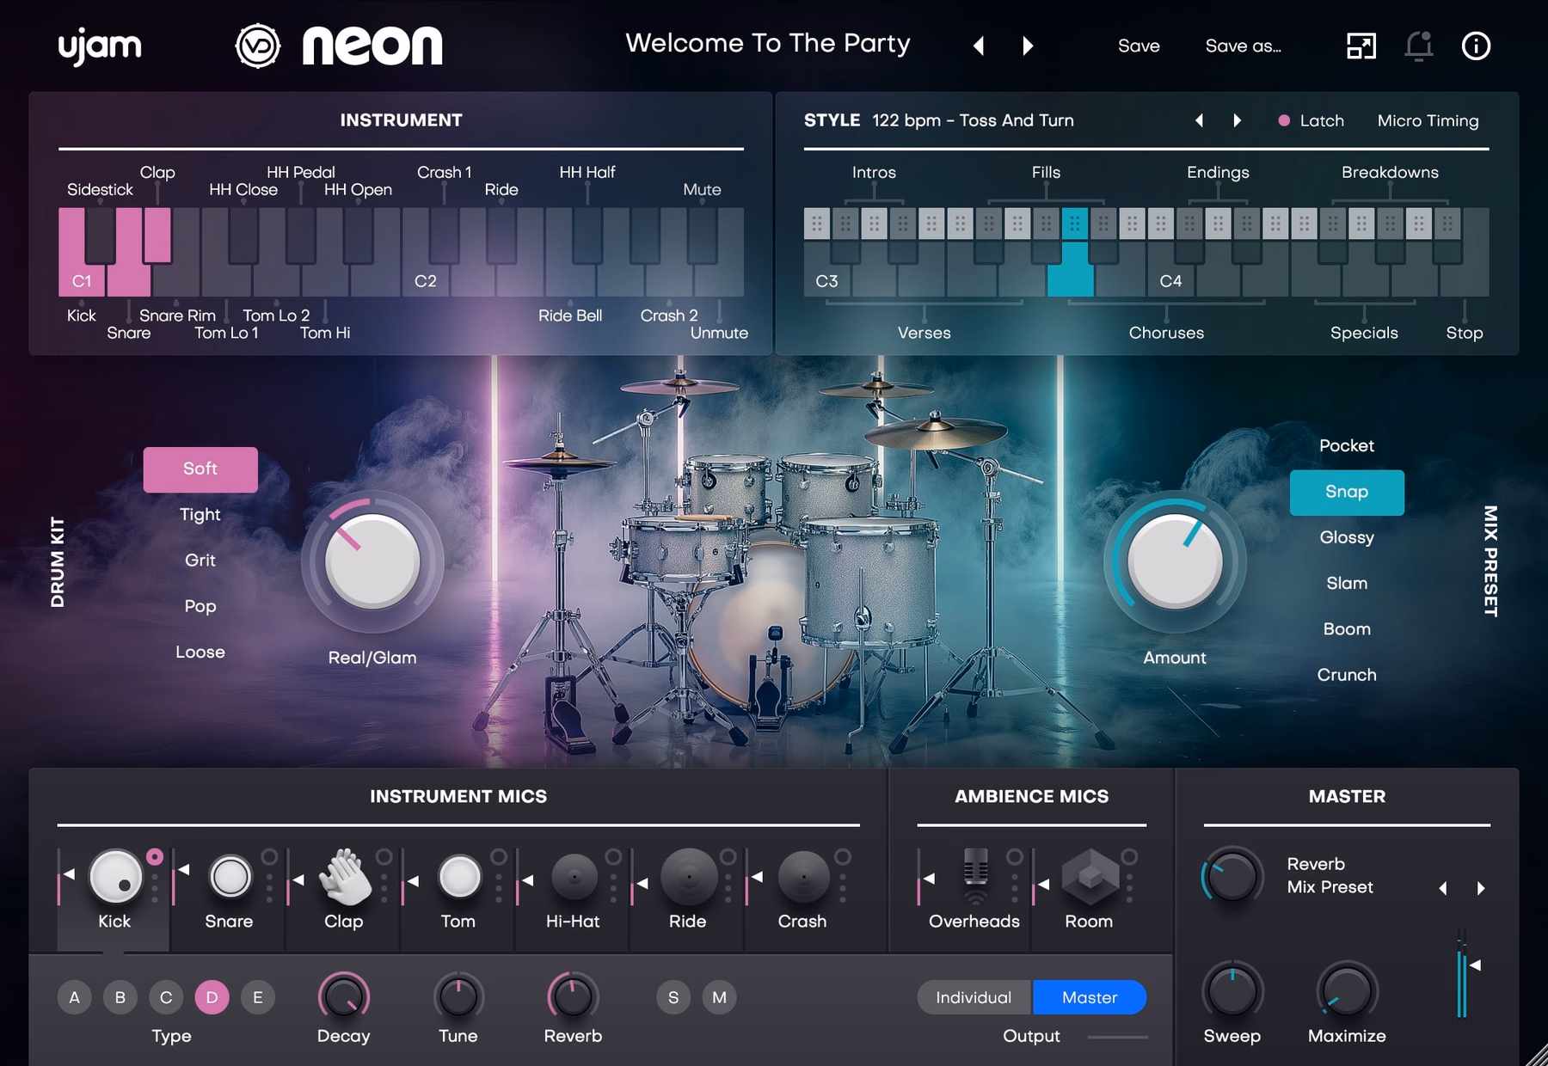1548x1066 pixels.
Task: Click the Welcome To The Party preset name
Action: coord(768,43)
